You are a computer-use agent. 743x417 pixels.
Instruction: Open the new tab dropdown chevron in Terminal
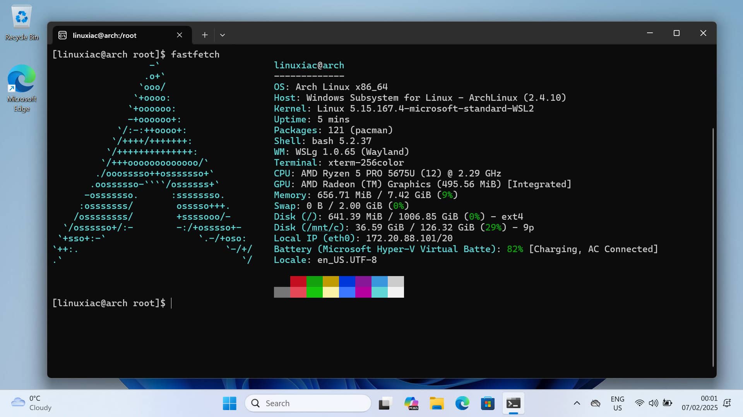pyautogui.click(x=223, y=35)
